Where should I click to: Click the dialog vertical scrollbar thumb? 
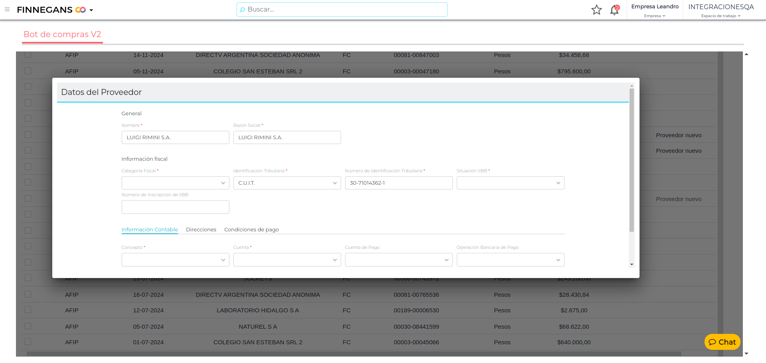click(632, 160)
